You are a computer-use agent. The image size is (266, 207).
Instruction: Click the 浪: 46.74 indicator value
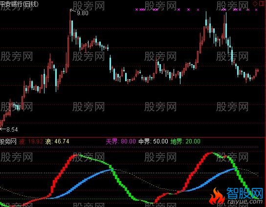click(x=57, y=141)
